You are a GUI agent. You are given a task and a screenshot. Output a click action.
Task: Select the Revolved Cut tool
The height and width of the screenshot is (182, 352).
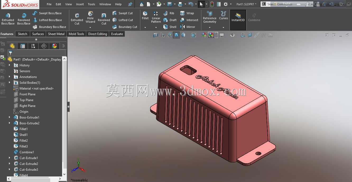[104, 19]
